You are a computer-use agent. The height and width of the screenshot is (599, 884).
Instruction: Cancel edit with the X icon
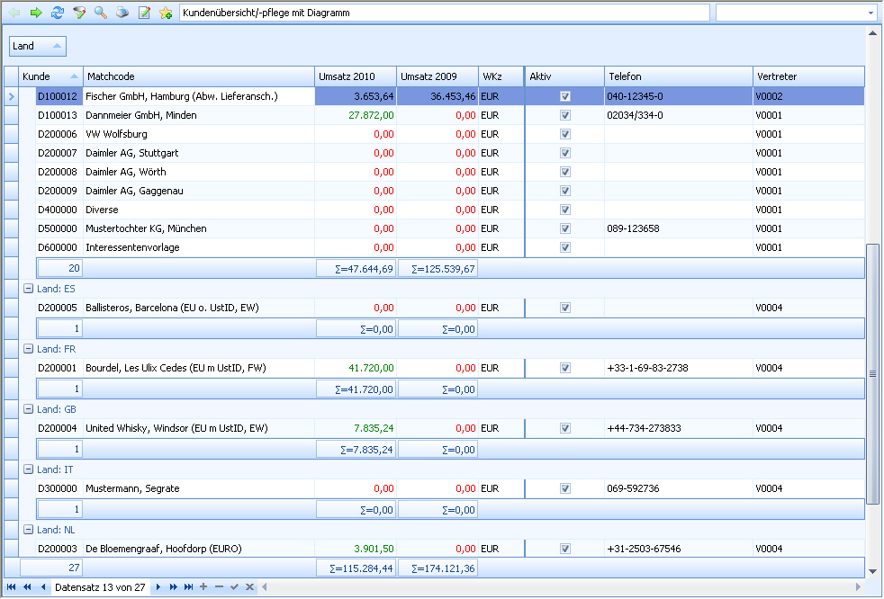249,587
